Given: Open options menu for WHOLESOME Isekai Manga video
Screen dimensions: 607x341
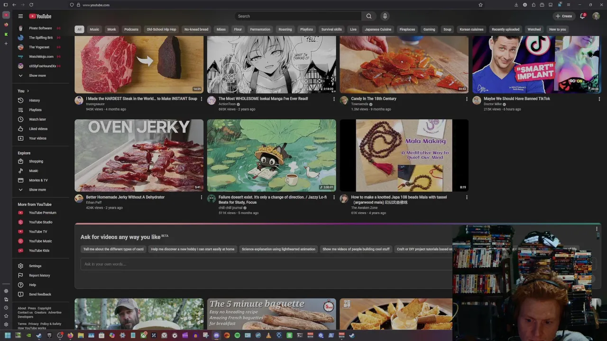Looking at the screenshot, I should 334,99.
